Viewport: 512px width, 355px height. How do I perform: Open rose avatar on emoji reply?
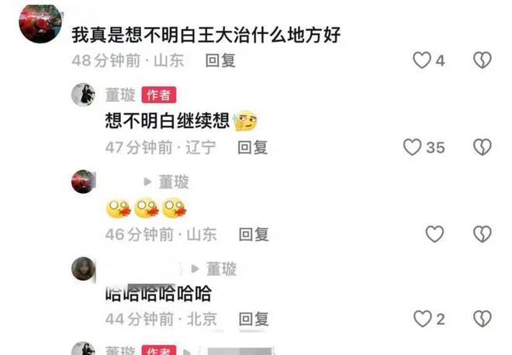point(83,181)
